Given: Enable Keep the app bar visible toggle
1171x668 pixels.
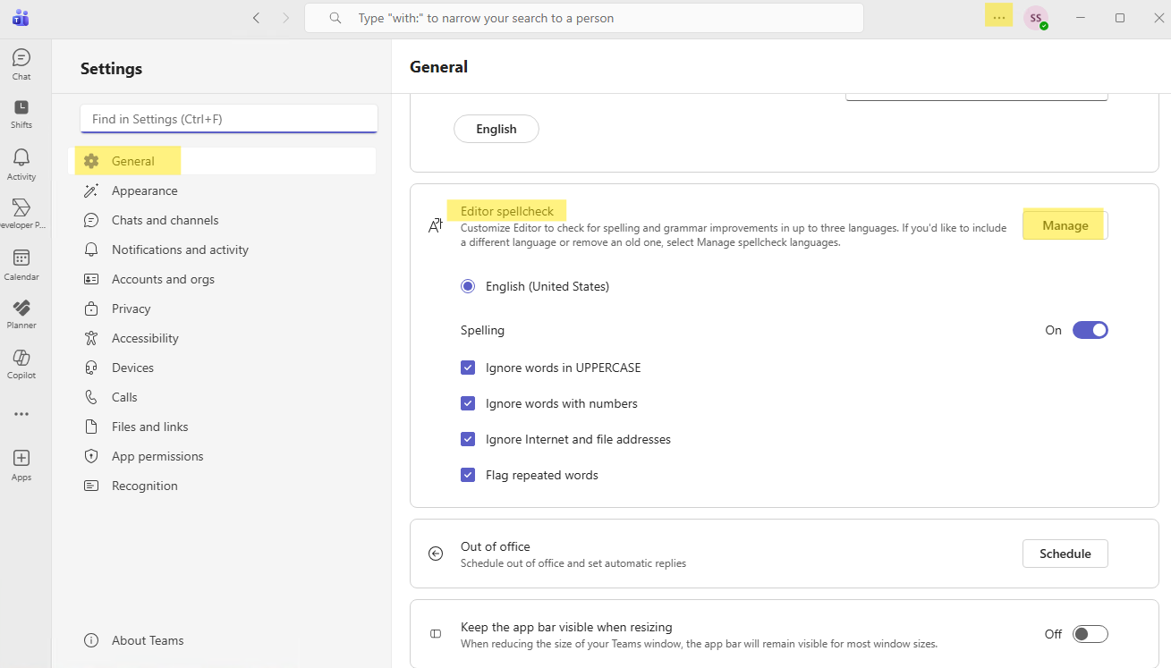Looking at the screenshot, I should [1090, 634].
